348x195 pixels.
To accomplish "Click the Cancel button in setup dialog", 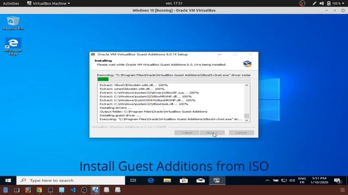I will 241,133.
